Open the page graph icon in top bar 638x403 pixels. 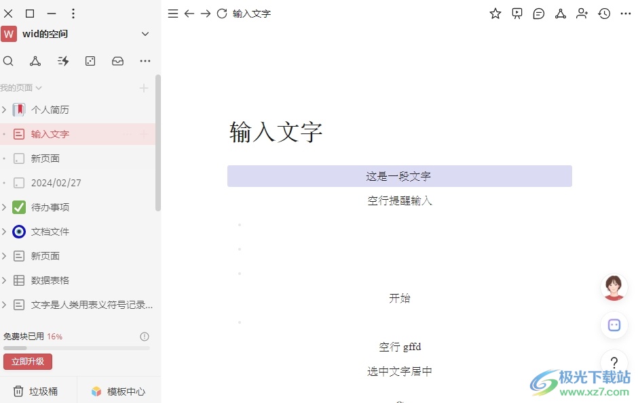click(x=560, y=14)
